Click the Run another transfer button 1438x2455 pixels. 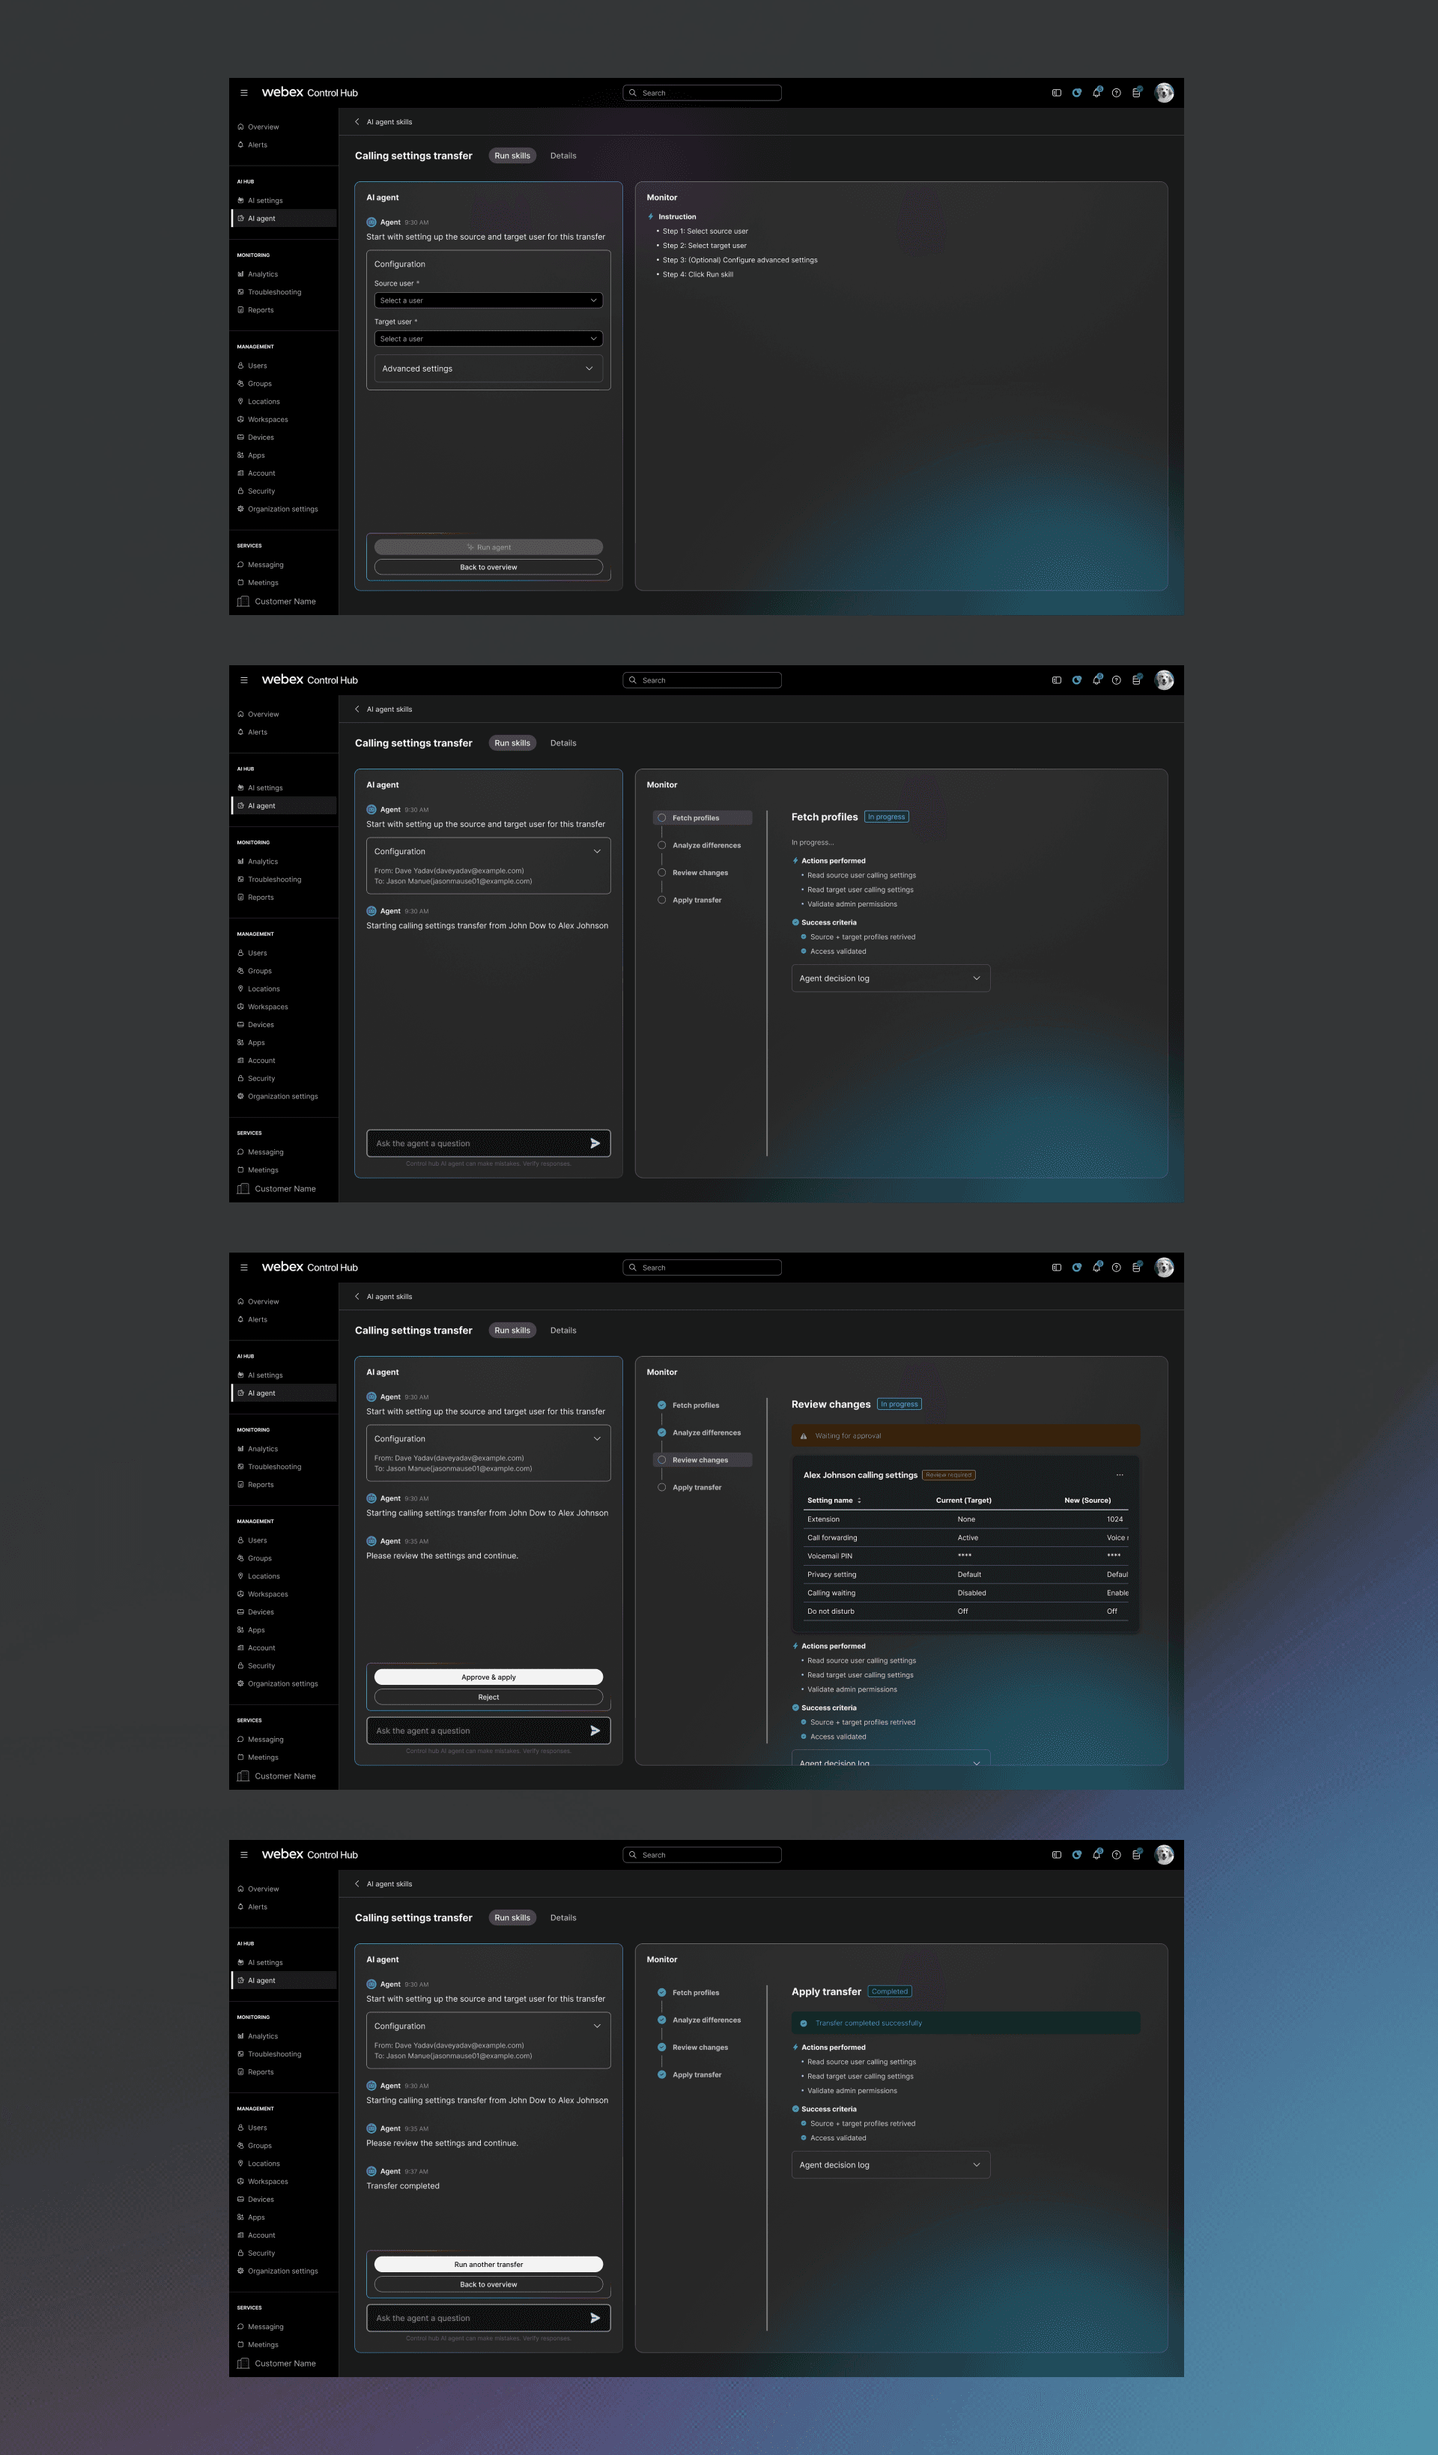(488, 2264)
